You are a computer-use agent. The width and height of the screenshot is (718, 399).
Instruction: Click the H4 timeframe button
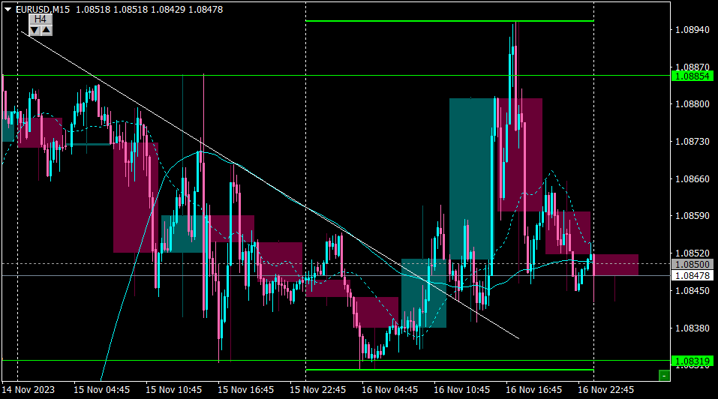tap(41, 19)
